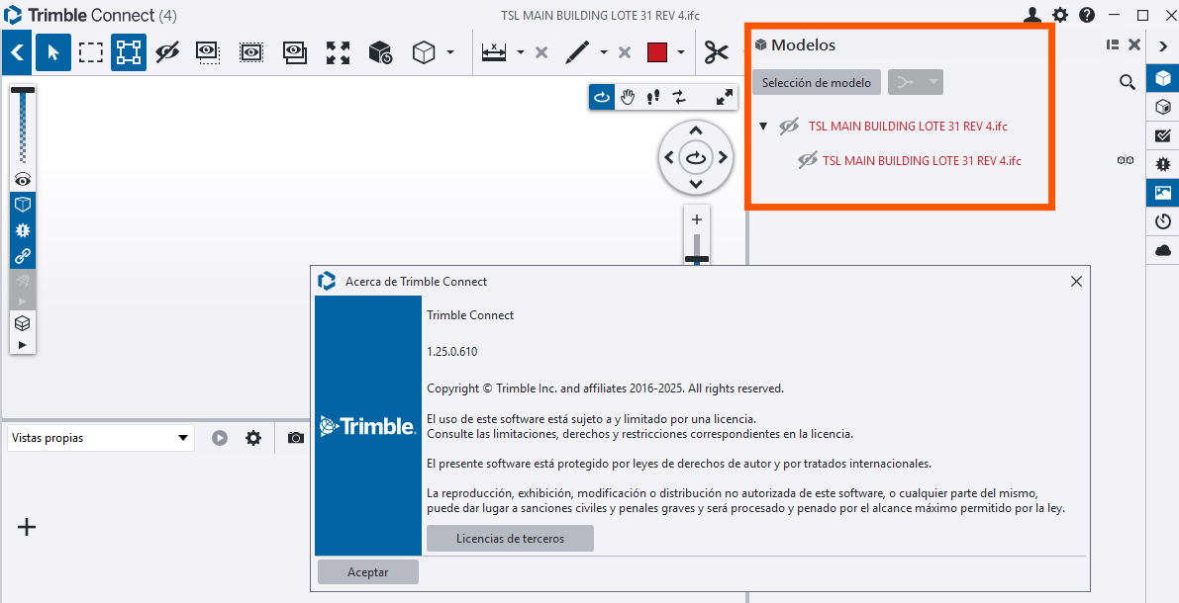Click the orbit center of the navigation wheel
This screenshot has height=603, width=1179.
[696, 158]
